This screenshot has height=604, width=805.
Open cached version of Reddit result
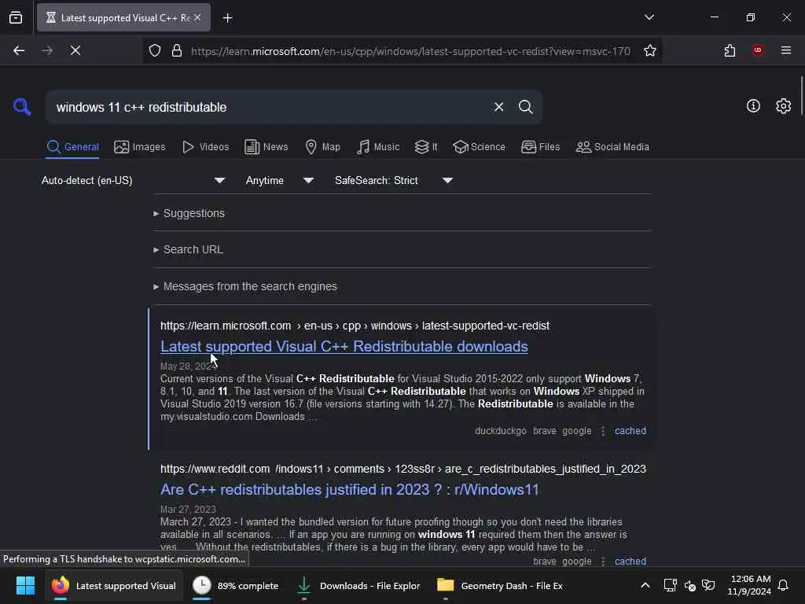coord(630,562)
